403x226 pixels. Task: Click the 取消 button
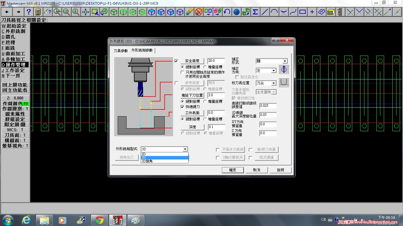pos(257,170)
